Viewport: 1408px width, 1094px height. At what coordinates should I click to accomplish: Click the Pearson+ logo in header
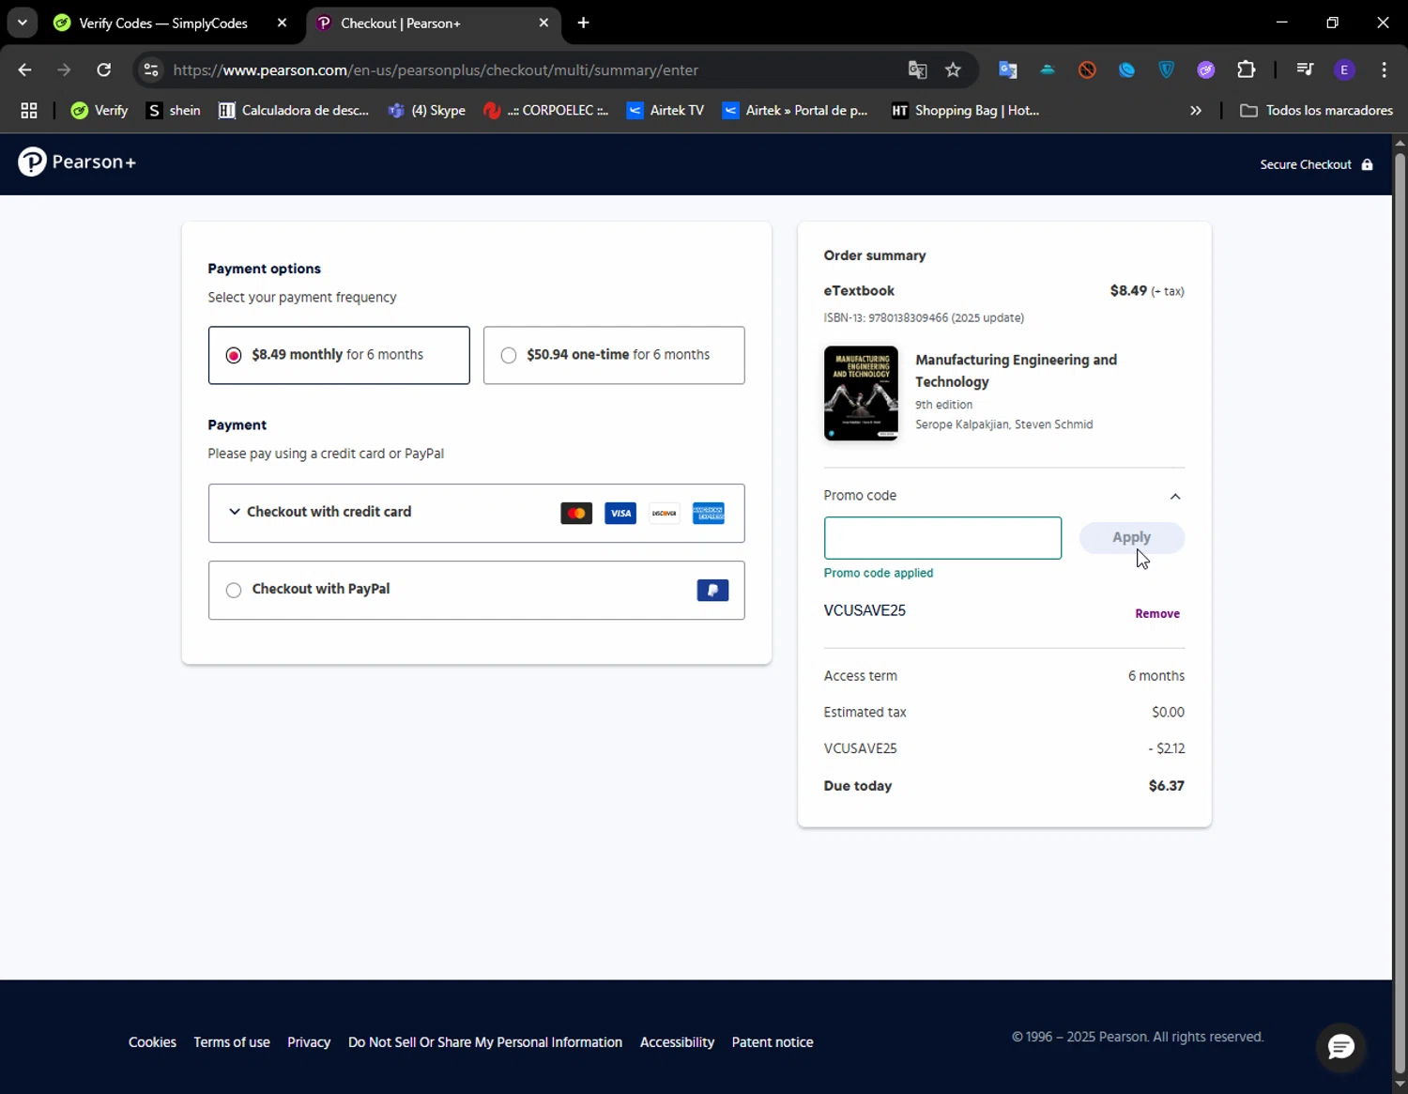pos(77,162)
